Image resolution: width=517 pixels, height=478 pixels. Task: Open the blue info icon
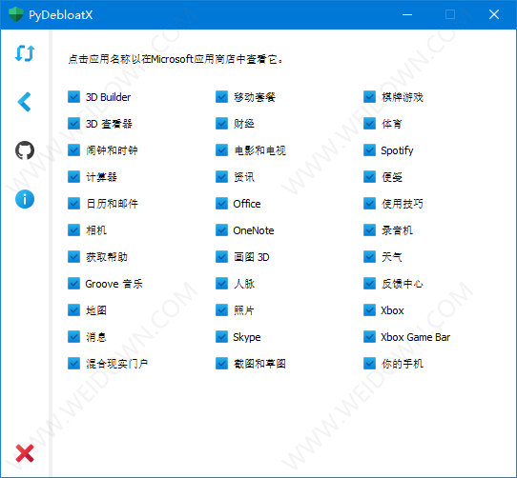click(x=25, y=199)
